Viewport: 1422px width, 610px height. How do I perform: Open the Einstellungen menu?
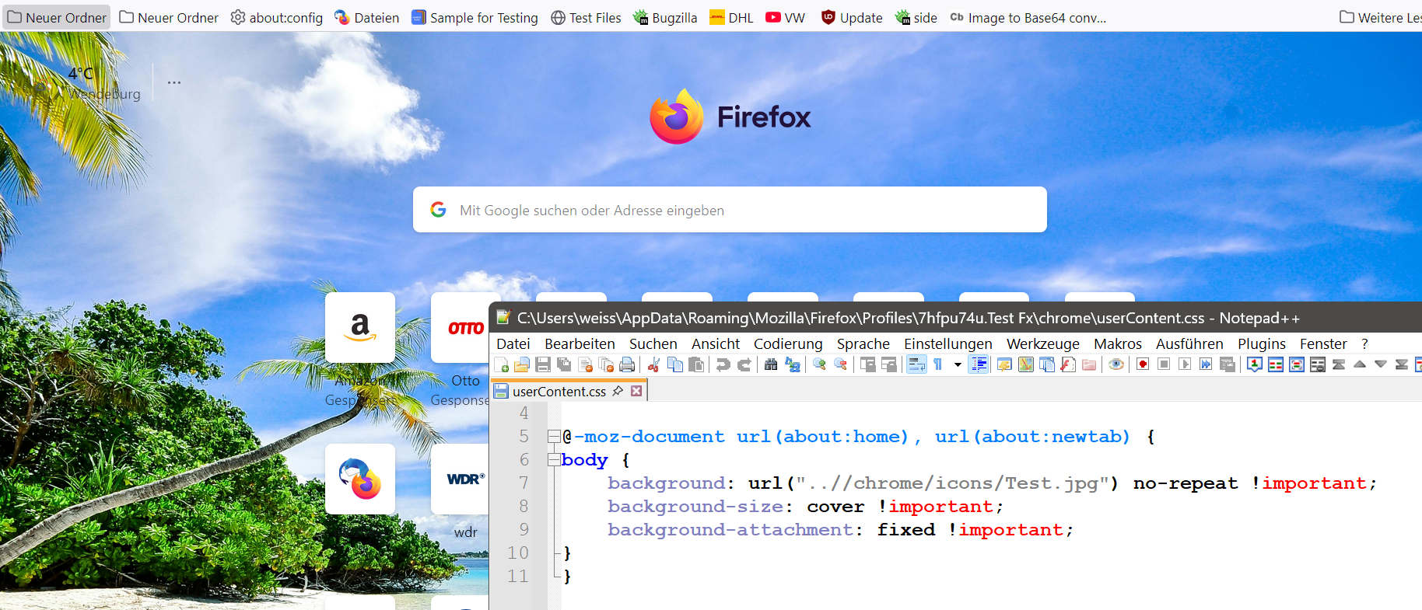click(x=948, y=343)
